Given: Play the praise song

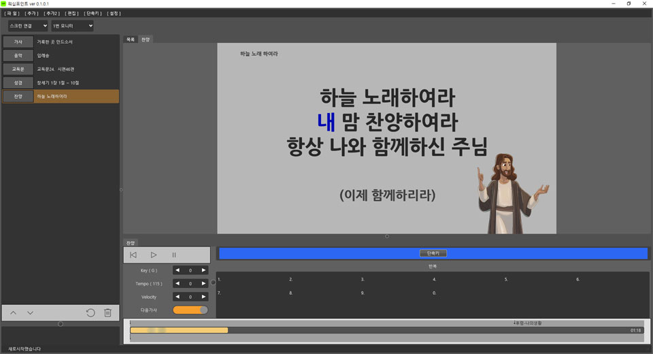Looking at the screenshot, I should [x=154, y=255].
